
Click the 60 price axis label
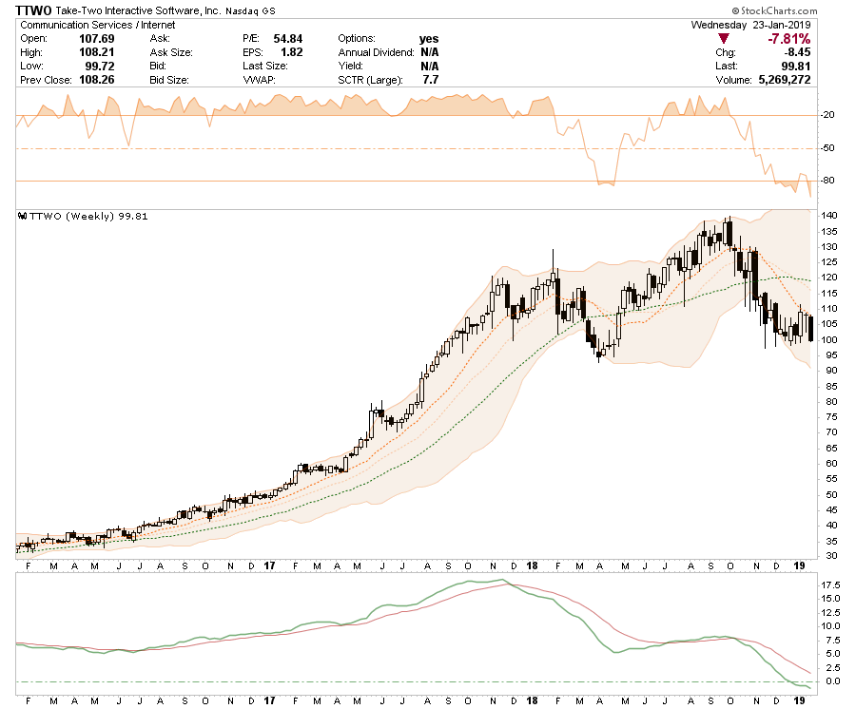coord(831,463)
